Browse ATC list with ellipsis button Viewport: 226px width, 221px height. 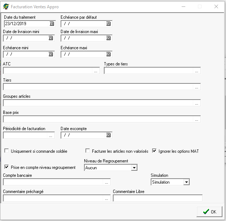coord(96,71)
